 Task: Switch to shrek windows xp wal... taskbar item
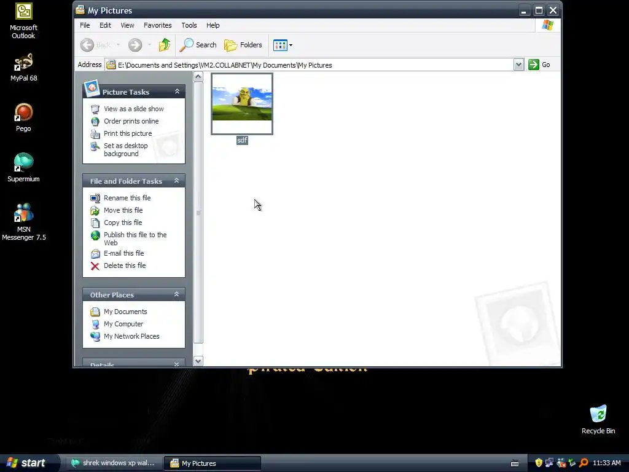[113, 463]
